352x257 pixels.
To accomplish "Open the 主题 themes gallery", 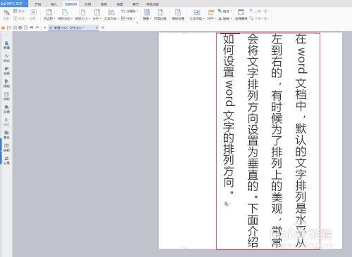I will click(6, 15).
